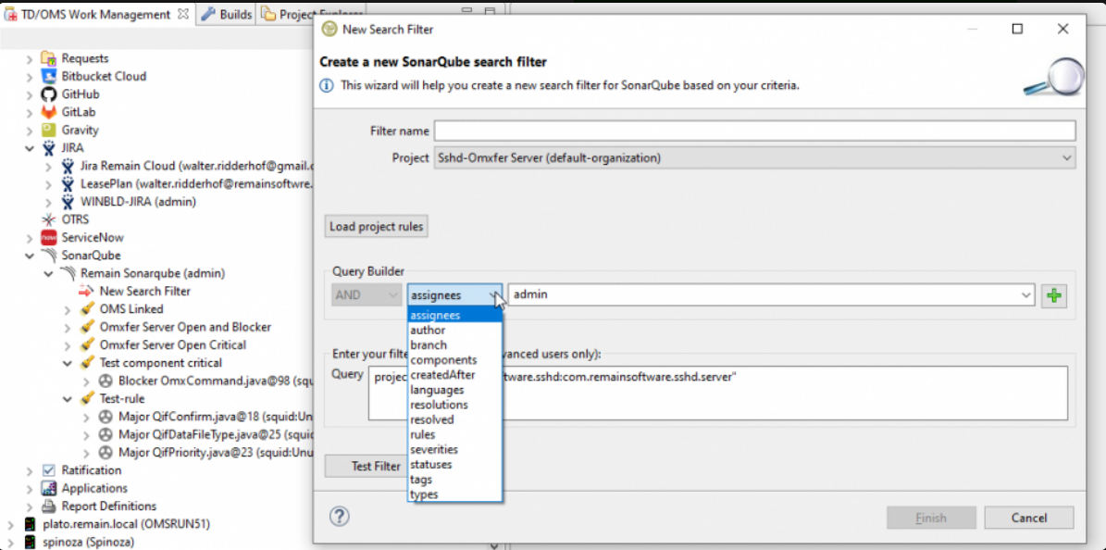Click the WINBLD-JIRA connection icon
1106x550 pixels.
click(x=68, y=202)
